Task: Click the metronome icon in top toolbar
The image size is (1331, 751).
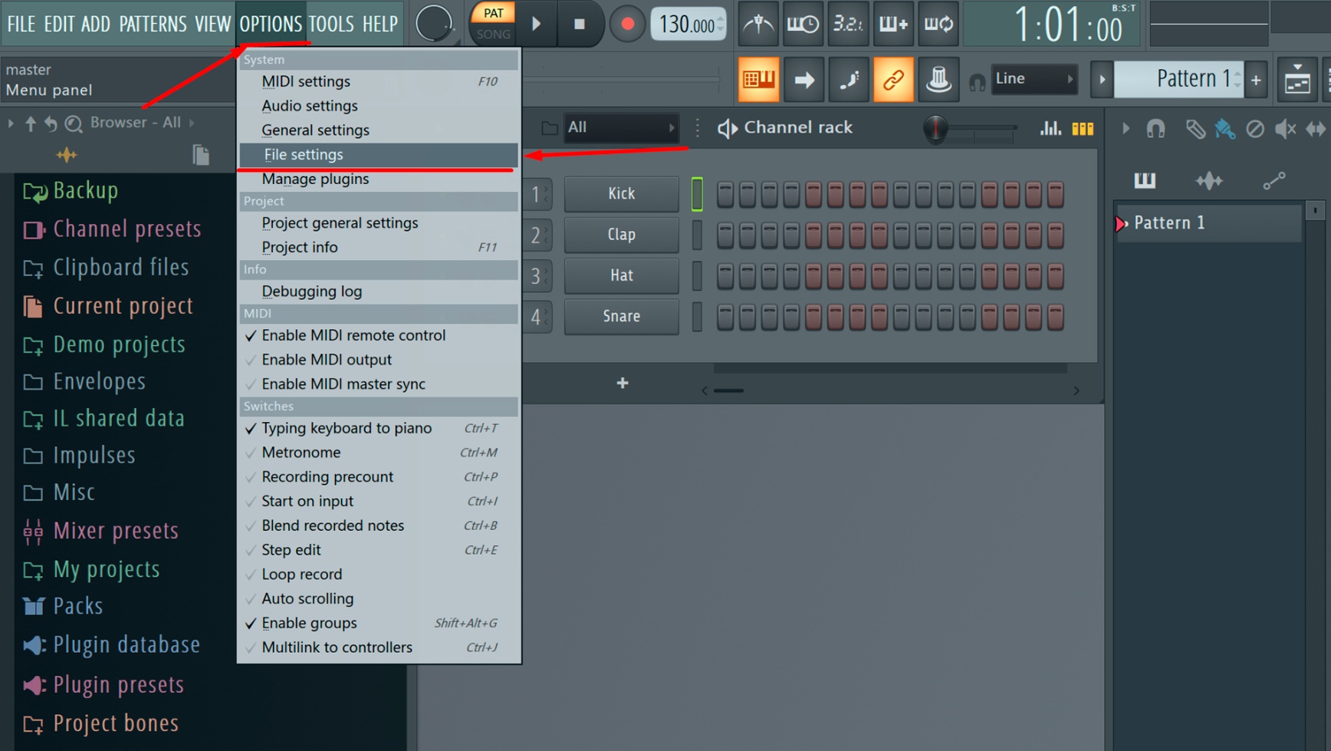Action: tap(758, 24)
